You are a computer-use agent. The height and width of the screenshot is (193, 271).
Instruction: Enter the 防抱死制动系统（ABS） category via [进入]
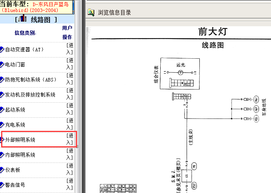tap(70, 79)
